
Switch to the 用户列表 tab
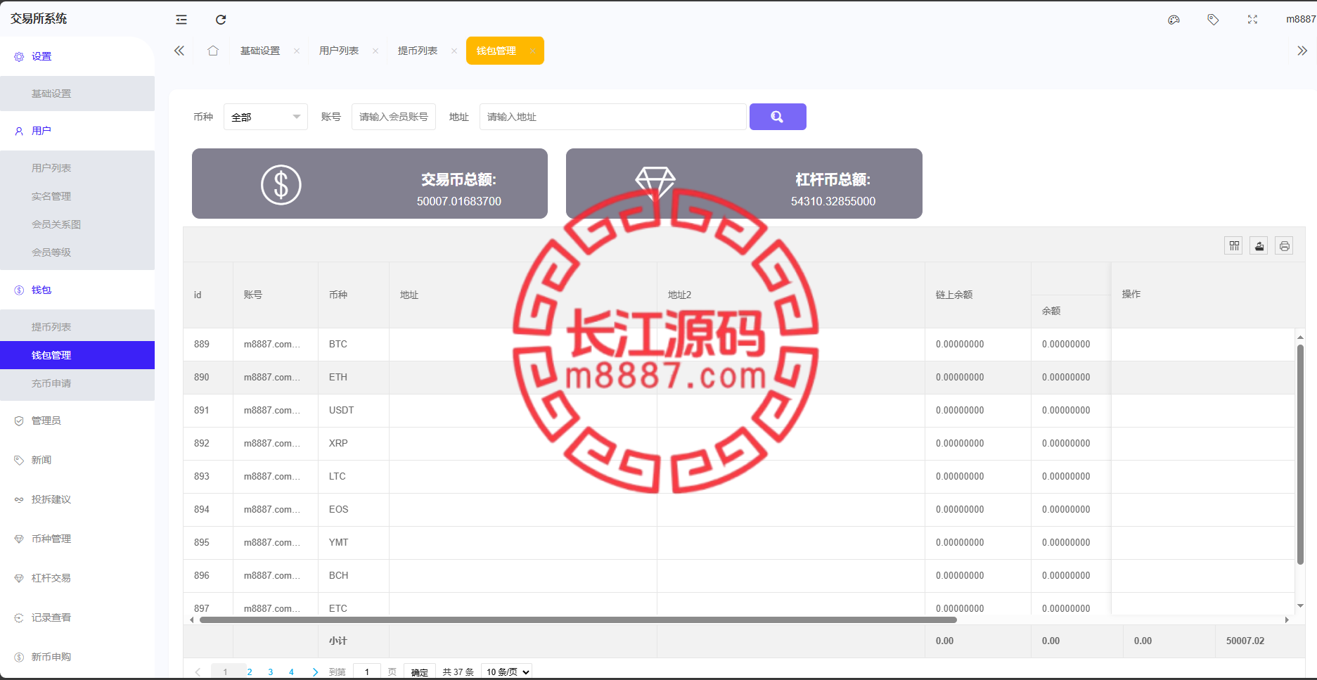[x=339, y=51]
